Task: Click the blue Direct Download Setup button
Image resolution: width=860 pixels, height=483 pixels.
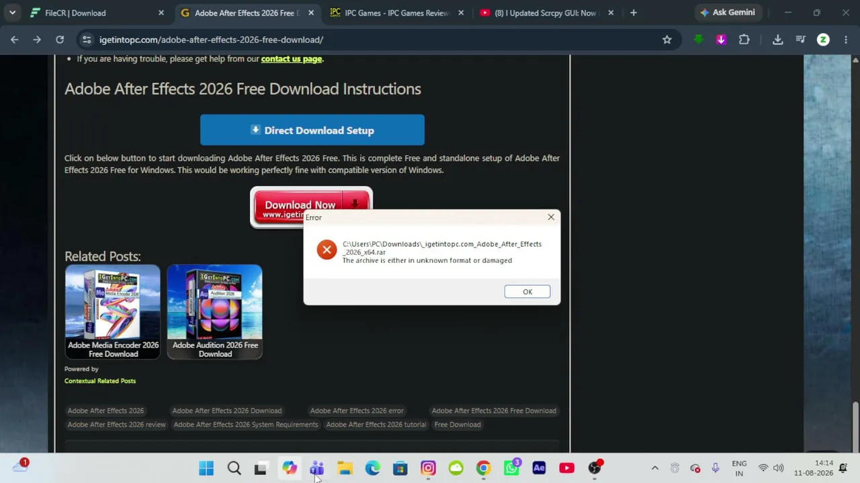Action: coord(312,130)
